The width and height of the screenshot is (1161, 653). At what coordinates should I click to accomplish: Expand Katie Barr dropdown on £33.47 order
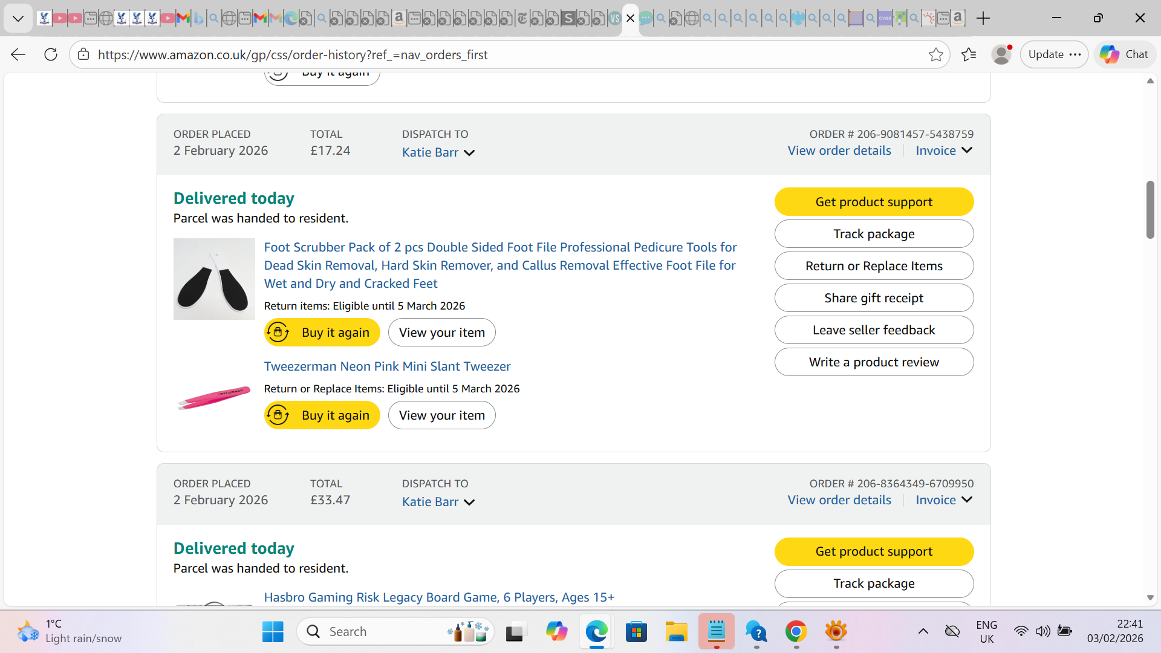point(438,502)
